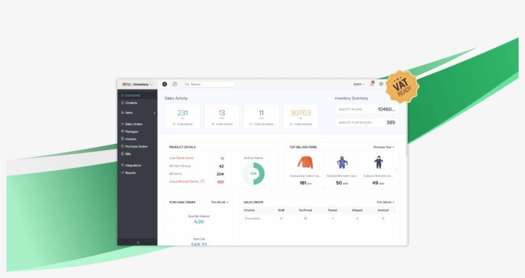Image resolution: width=525 pixels, height=278 pixels.
Task: Click the Invoices document icon
Action: [x=122, y=139]
